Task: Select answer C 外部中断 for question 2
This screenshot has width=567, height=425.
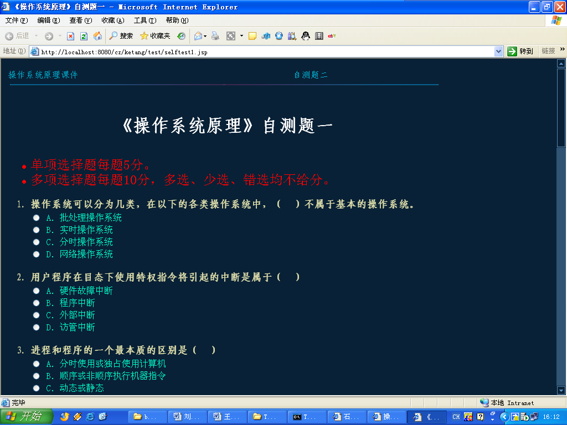Action: pos(36,315)
